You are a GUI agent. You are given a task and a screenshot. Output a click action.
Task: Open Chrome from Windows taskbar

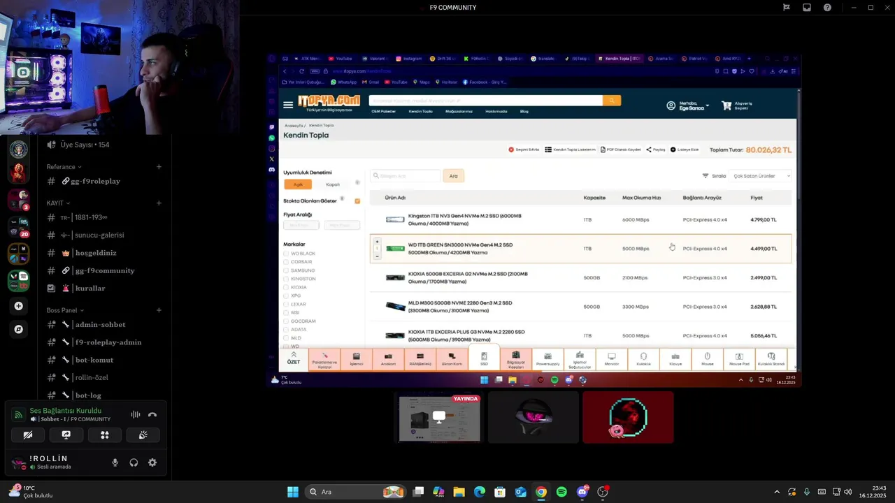click(x=541, y=492)
